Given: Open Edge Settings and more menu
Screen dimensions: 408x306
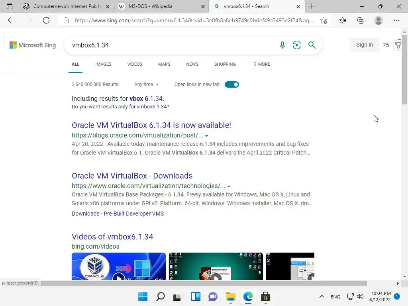Looking at the screenshot, I should (x=396, y=20).
